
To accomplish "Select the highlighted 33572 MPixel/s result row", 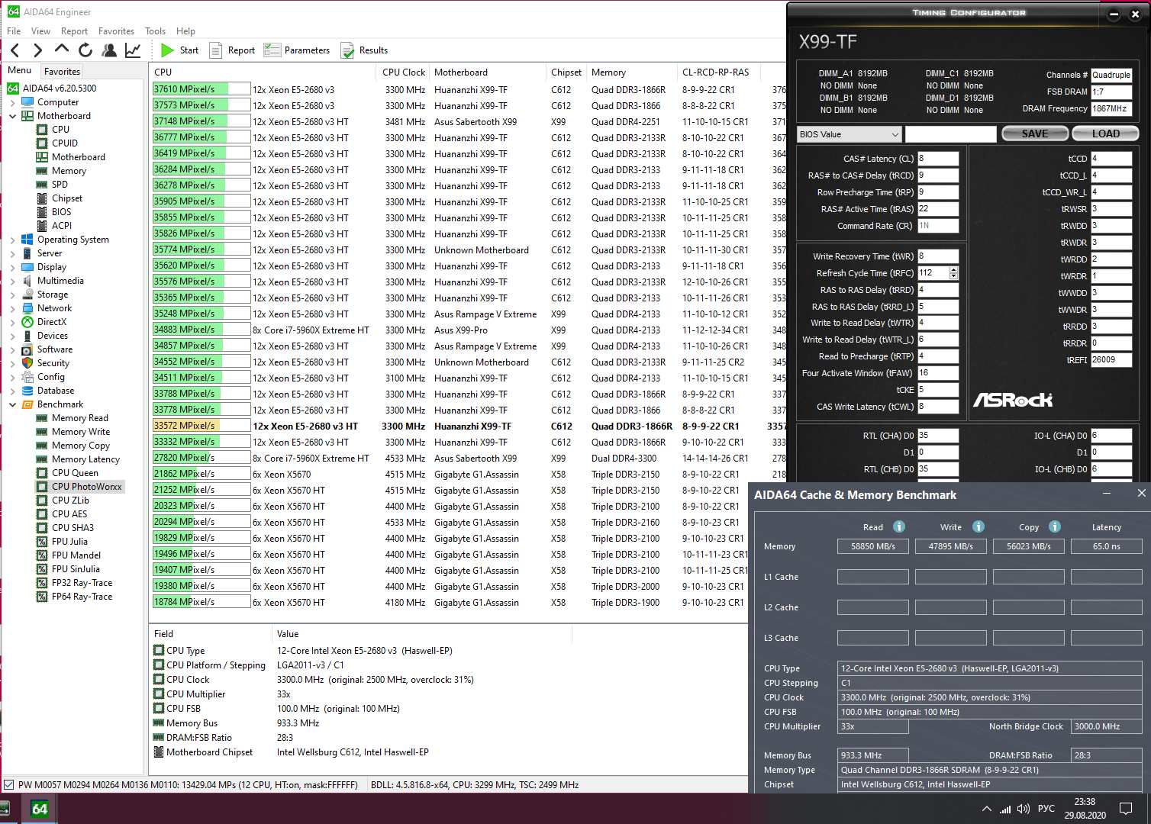I will (x=469, y=426).
